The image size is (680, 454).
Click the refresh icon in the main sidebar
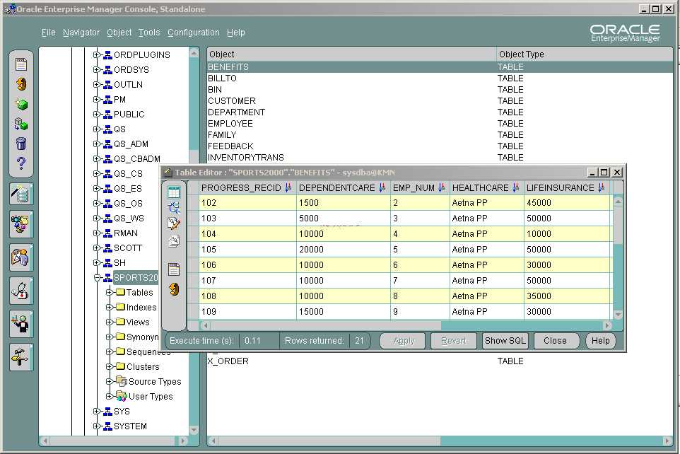(20, 83)
